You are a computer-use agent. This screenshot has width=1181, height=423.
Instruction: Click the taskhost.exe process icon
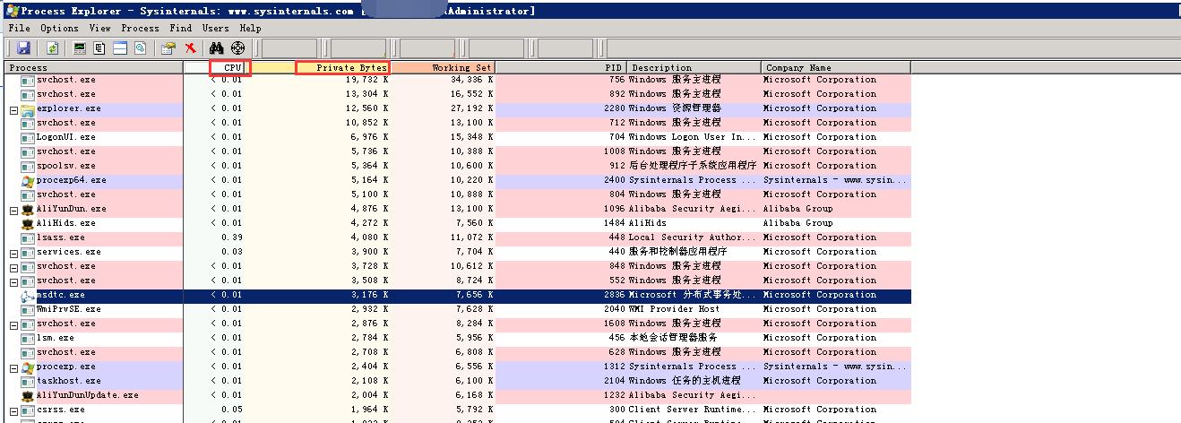(28, 381)
